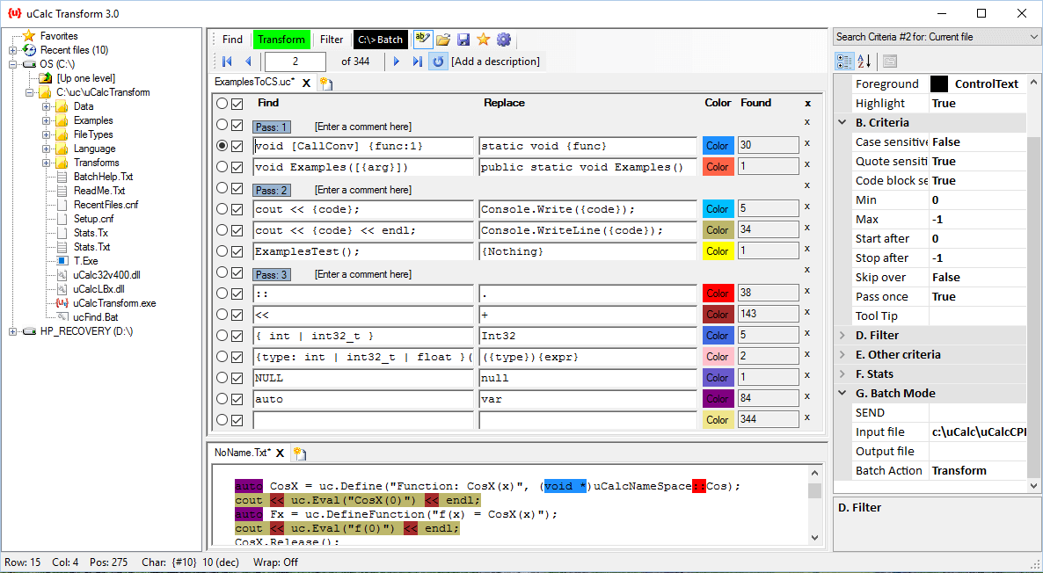The image size is (1043, 573).
Task: Sort properties alphabetically with A-Z icon
Action: pyautogui.click(x=864, y=62)
